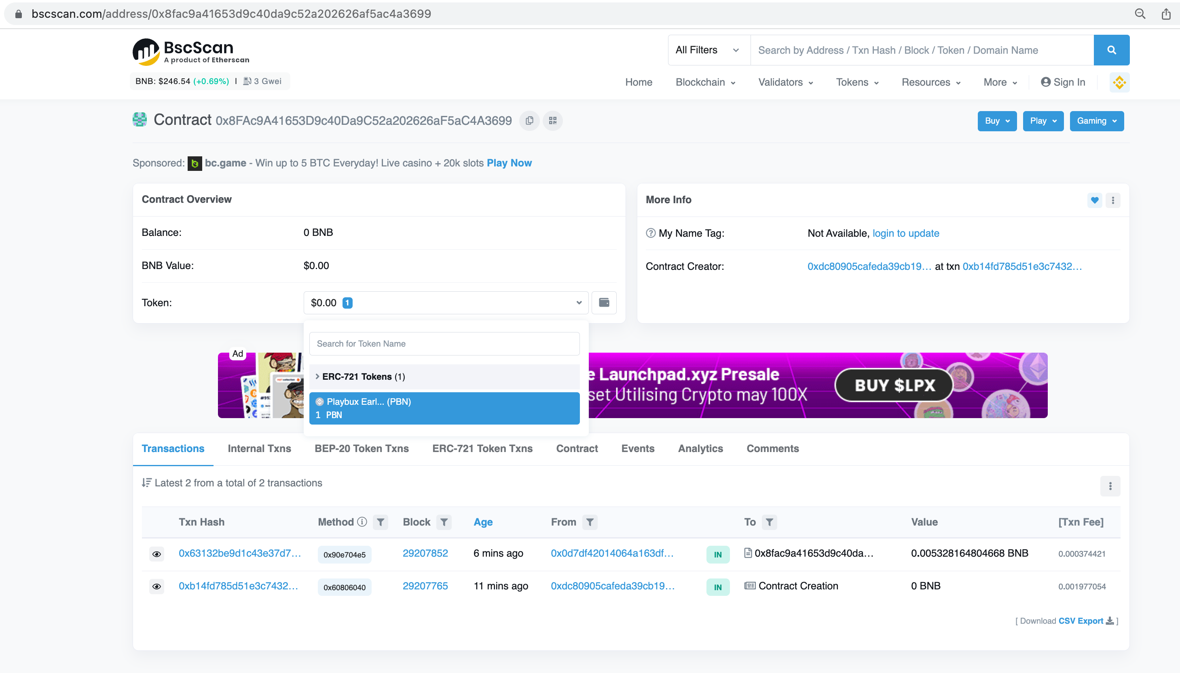Filter transactions by To address

pos(769,522)
